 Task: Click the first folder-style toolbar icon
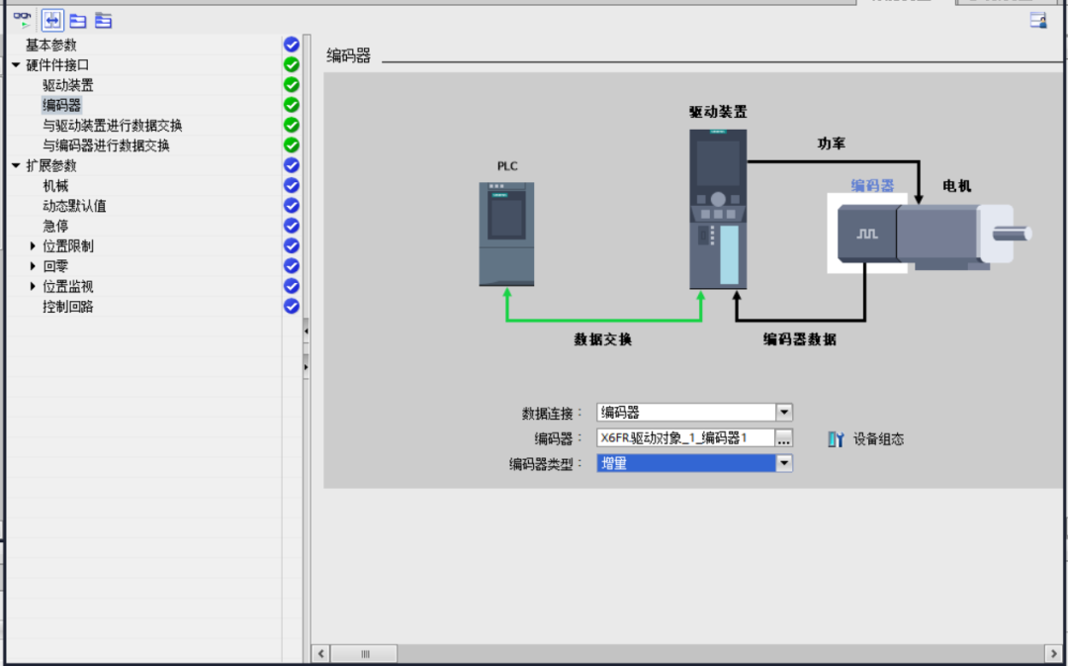78,20
